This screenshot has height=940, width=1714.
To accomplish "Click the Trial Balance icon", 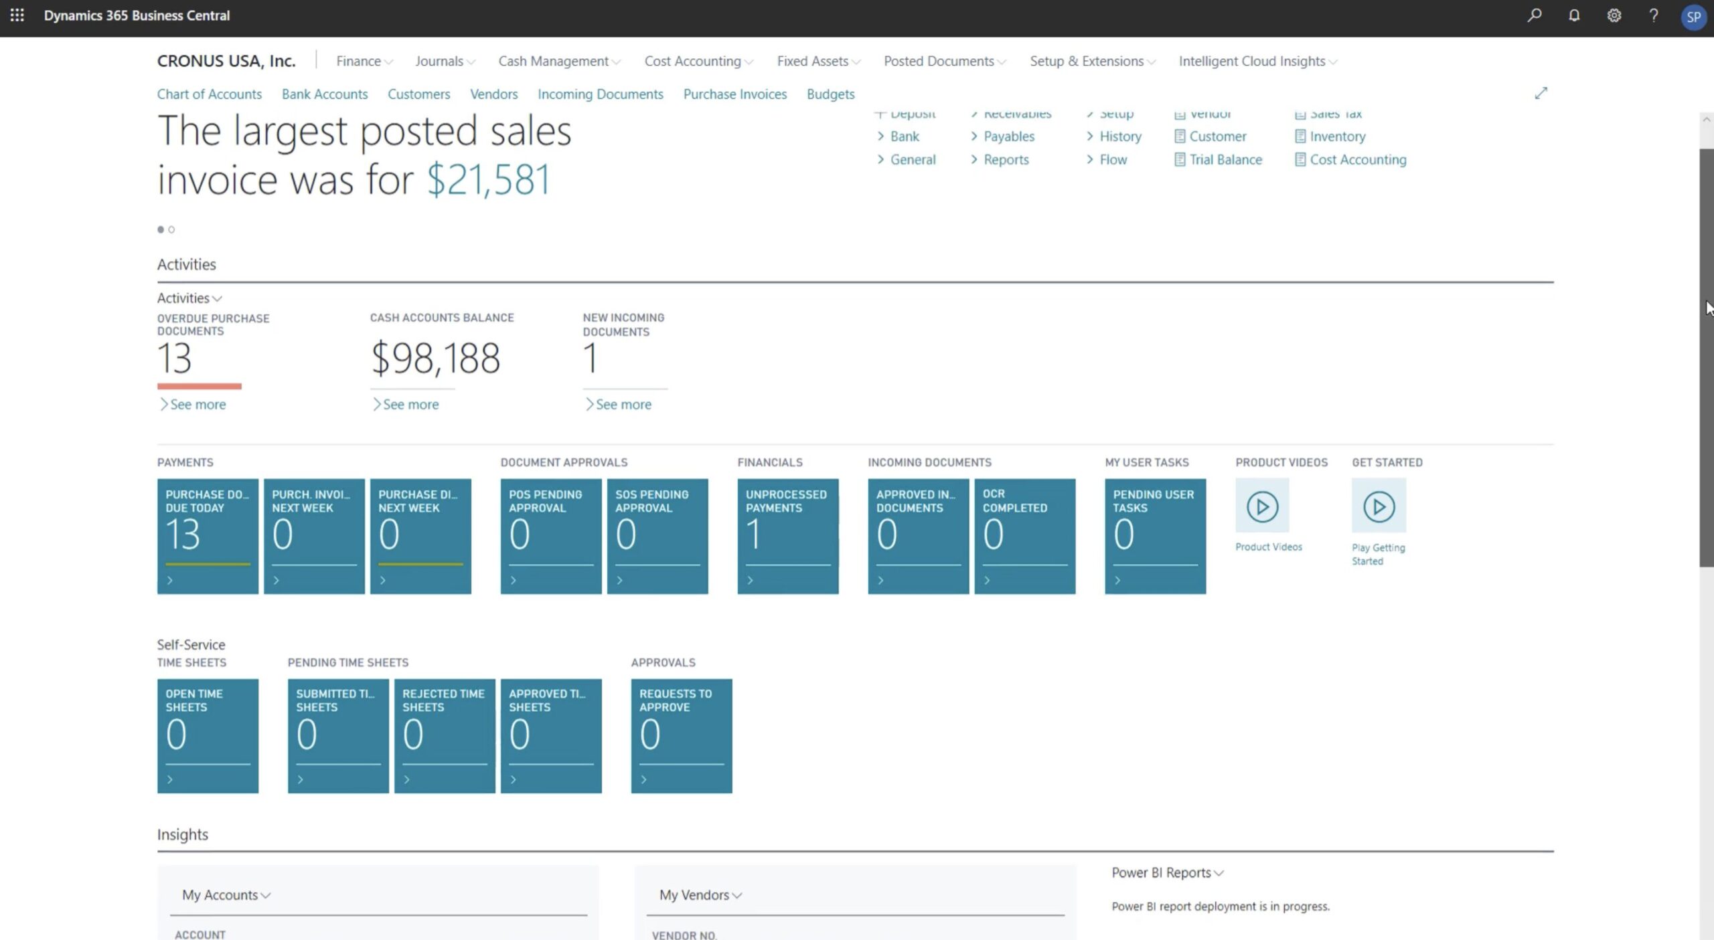I will coord(1180,159).
